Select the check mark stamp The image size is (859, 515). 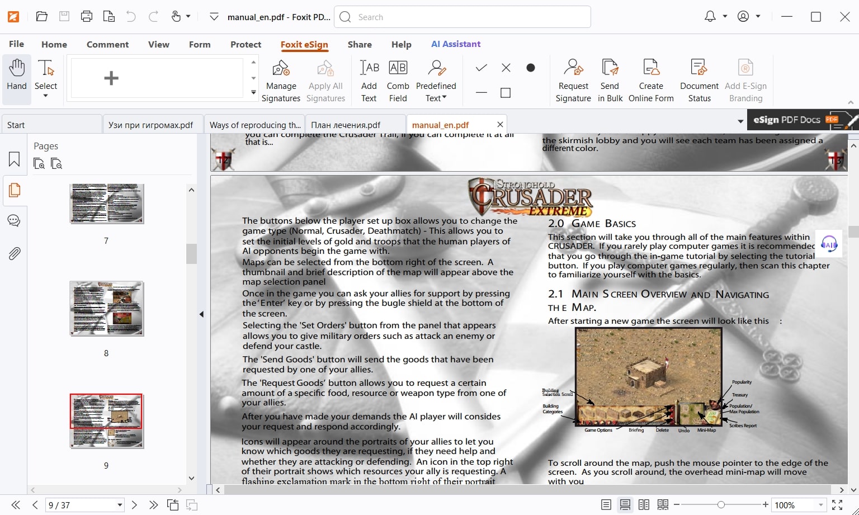coord(481,68)
